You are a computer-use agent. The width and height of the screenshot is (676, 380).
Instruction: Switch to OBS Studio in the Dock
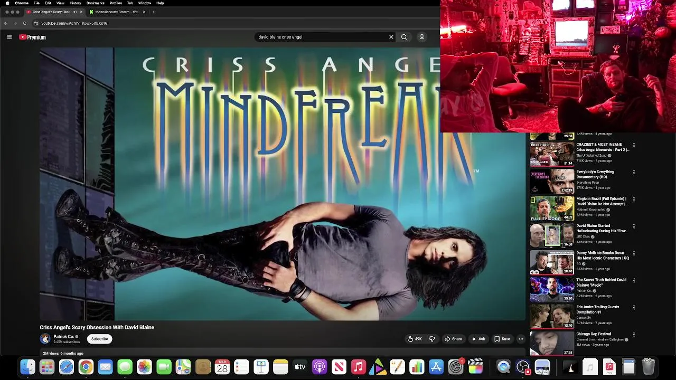tap(523, 366)
